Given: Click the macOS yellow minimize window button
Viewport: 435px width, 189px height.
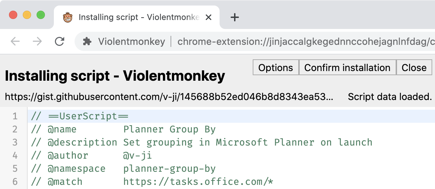Looking at the screenshot, I should tap(27, 15).
